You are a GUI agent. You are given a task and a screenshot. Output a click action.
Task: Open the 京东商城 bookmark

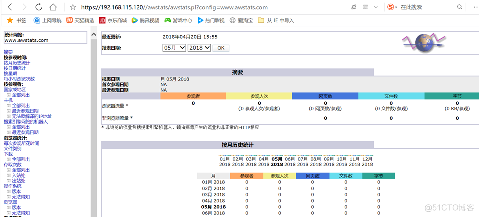pos(113,21)
